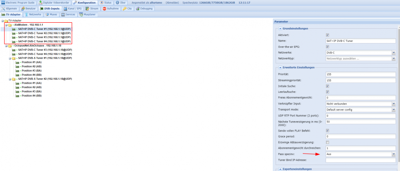Screen dimensions: 400x171
Task: Open the Stream configuration tab
Action: tap(92, 8)
